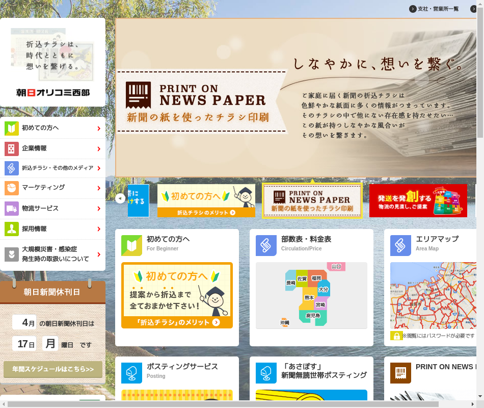Select red 発送を発創する carousel thumbnail
Viewport: 484px width, 408px height.
point(418,200)
